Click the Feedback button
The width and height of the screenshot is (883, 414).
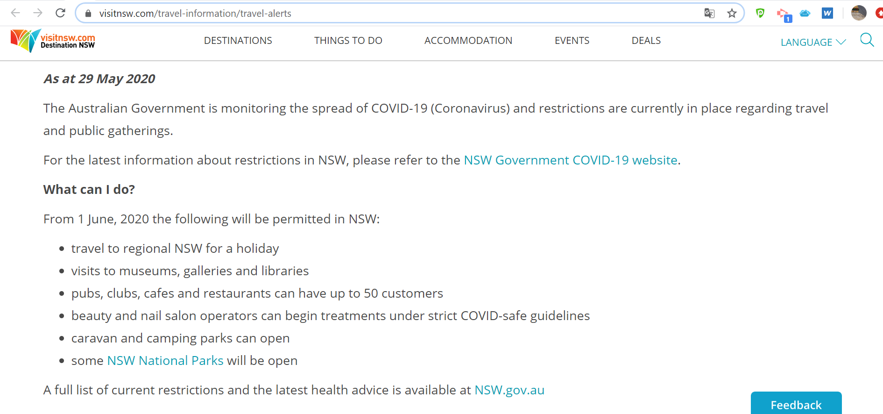point(796,404)
